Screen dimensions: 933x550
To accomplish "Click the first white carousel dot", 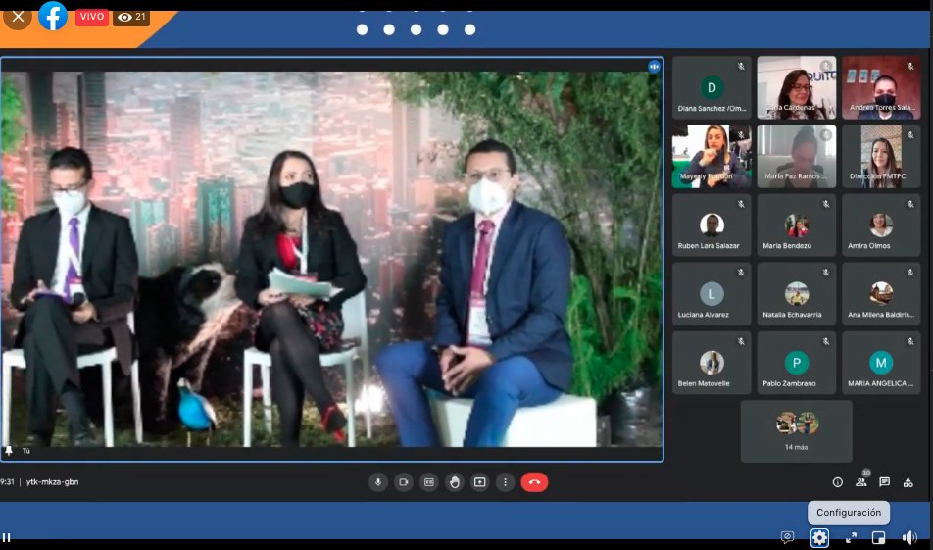I will (x=362, y=29).
